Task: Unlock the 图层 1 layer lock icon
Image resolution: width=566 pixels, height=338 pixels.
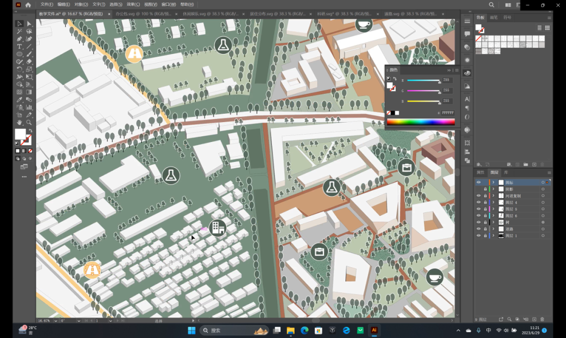Action: tap(485, 235)
